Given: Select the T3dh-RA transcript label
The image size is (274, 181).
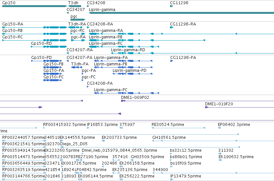Looking at the screenshot, I should click(x=77, y=24).
